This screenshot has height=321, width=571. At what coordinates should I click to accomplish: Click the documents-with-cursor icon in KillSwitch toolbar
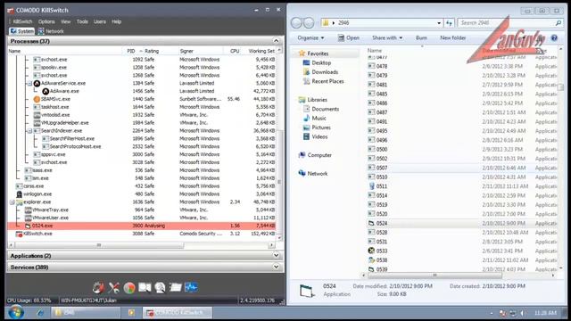pyautogui.click(x=145, y=287)
